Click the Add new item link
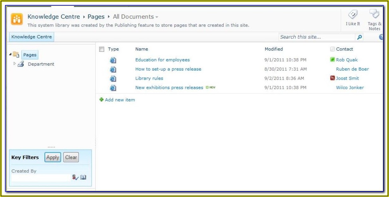The image size is (389, 197). [120, 100]
